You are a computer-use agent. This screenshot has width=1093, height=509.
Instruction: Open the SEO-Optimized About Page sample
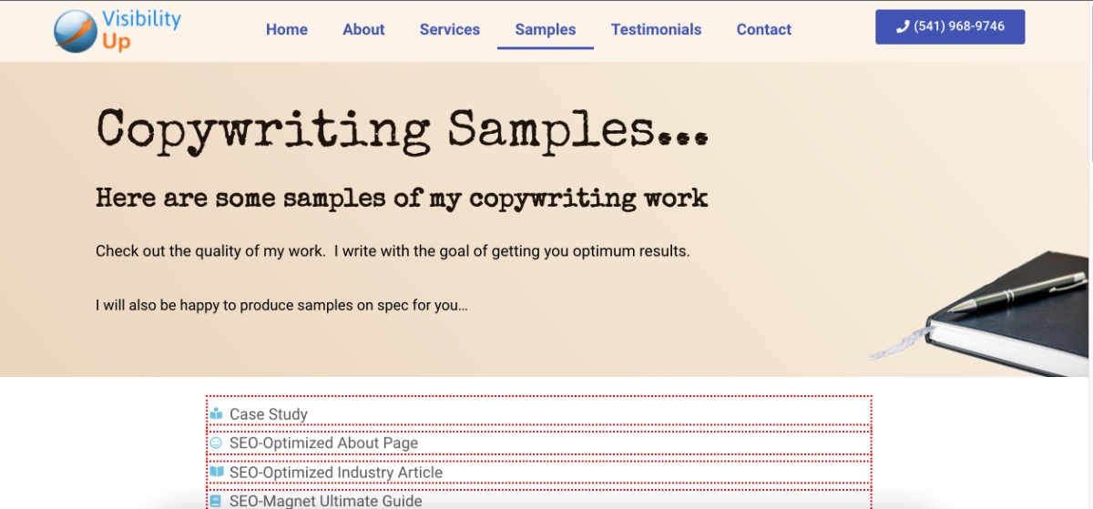tap(323, 443)
